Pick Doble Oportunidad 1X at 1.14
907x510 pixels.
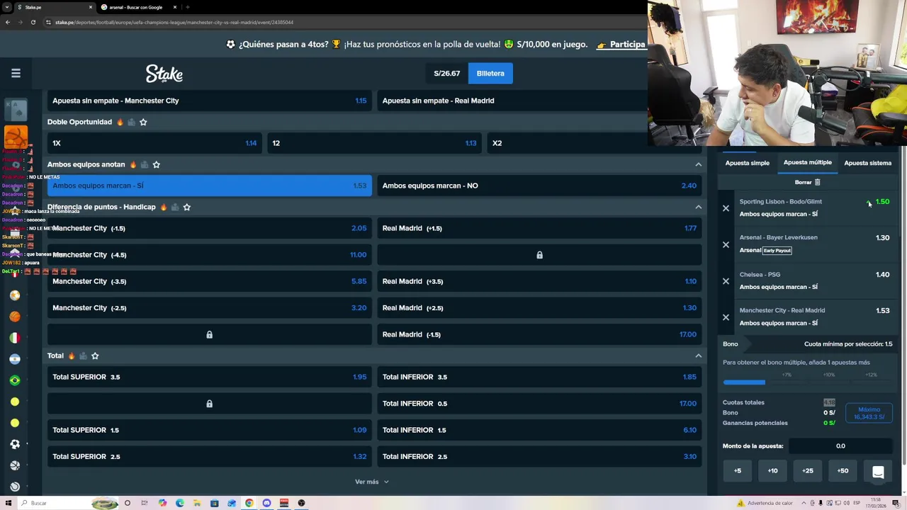[x=154, y=143]
